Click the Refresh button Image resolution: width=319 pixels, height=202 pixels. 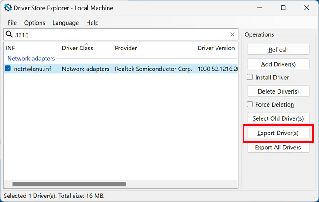[x=278, y=49]
